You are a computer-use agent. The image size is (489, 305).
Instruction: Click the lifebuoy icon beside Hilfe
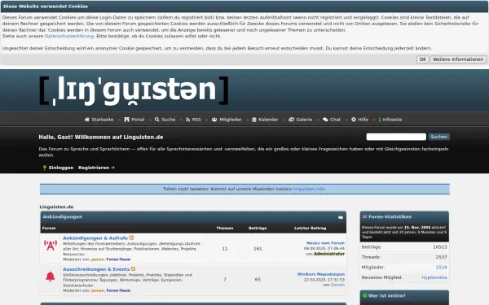click(x=354, y=120)
